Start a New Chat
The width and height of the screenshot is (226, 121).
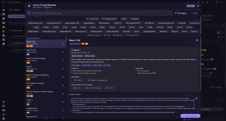click(17, 16)
